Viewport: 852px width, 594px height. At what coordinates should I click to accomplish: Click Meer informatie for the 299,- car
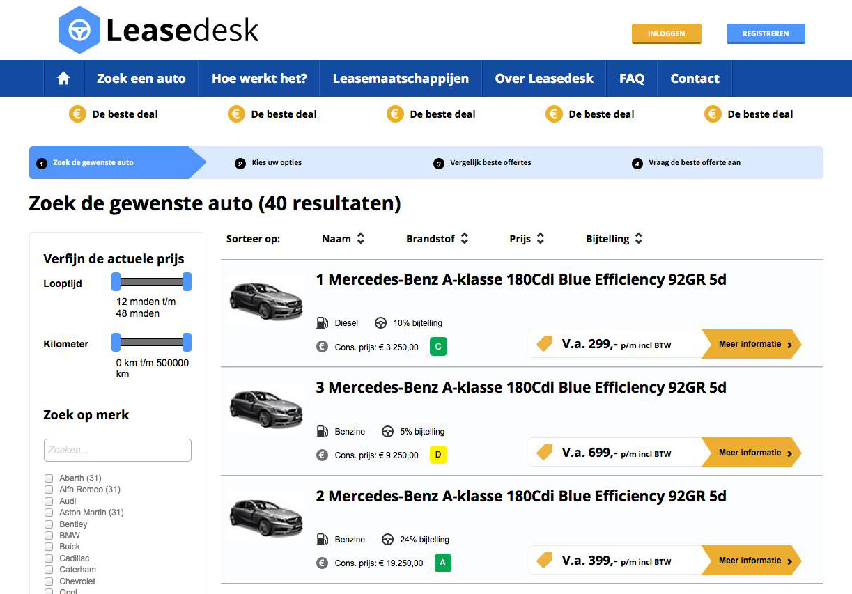click(x=751, y=344)
